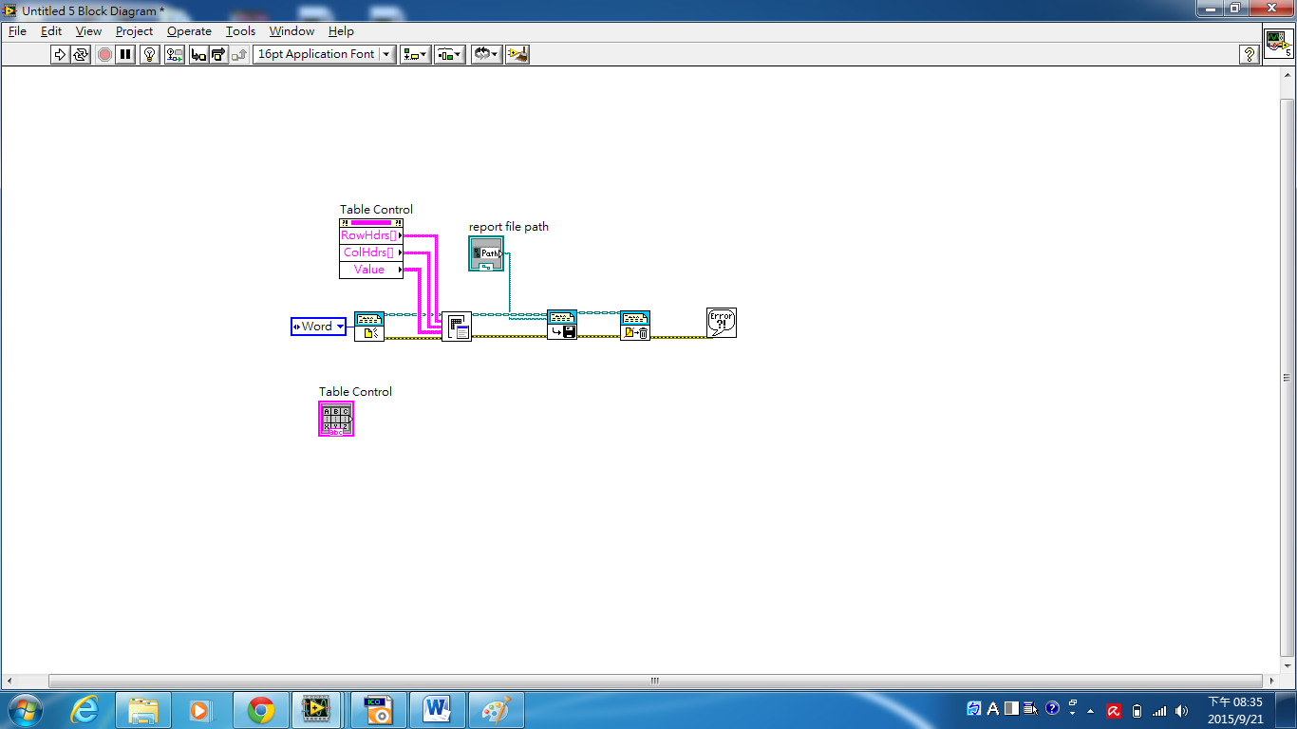Image resolution: width=1297 pixels, height=729 pixels.
Task: Open the Paint app from taskbar
Action: [x=496, y=710]
